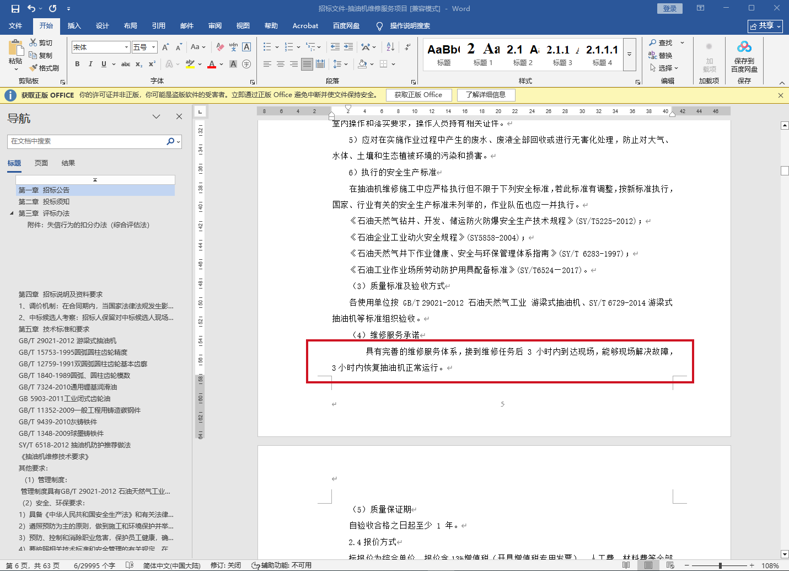Save the document from the quick access toolbar

point(15,8)
